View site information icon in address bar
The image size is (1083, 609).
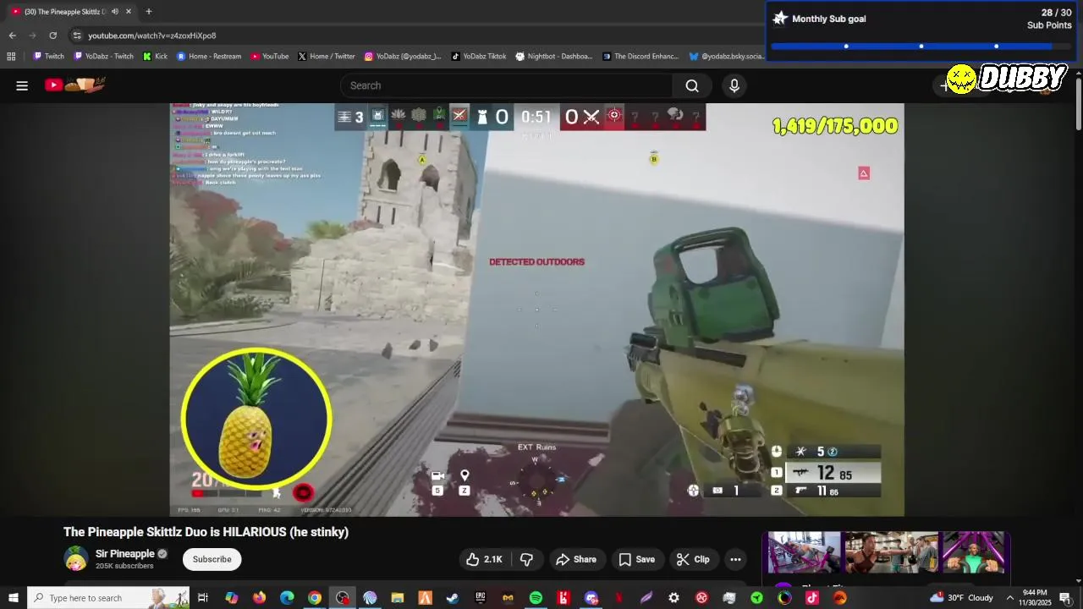(77, 36)
